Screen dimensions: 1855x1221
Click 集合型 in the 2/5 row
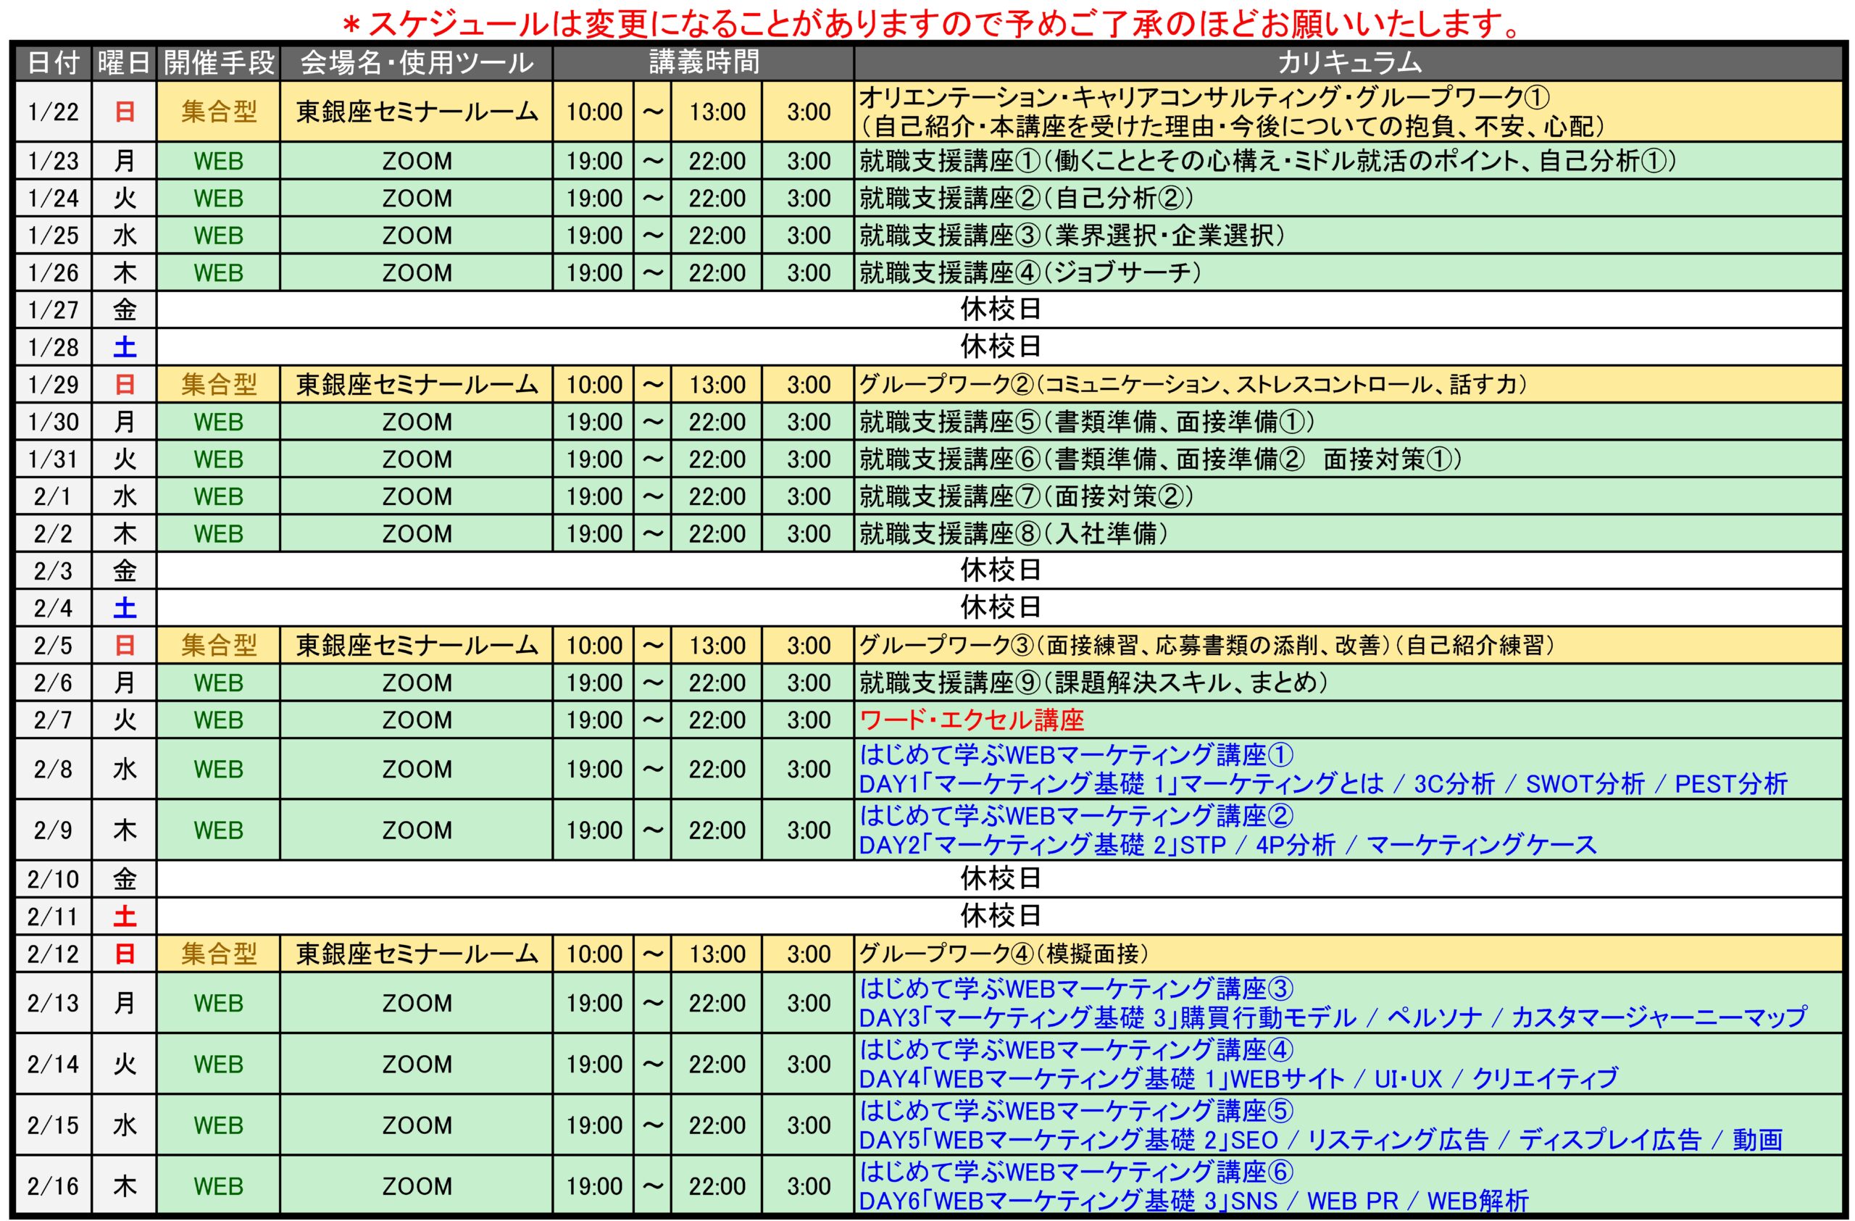pyautogui.click(x=218, y=645)
